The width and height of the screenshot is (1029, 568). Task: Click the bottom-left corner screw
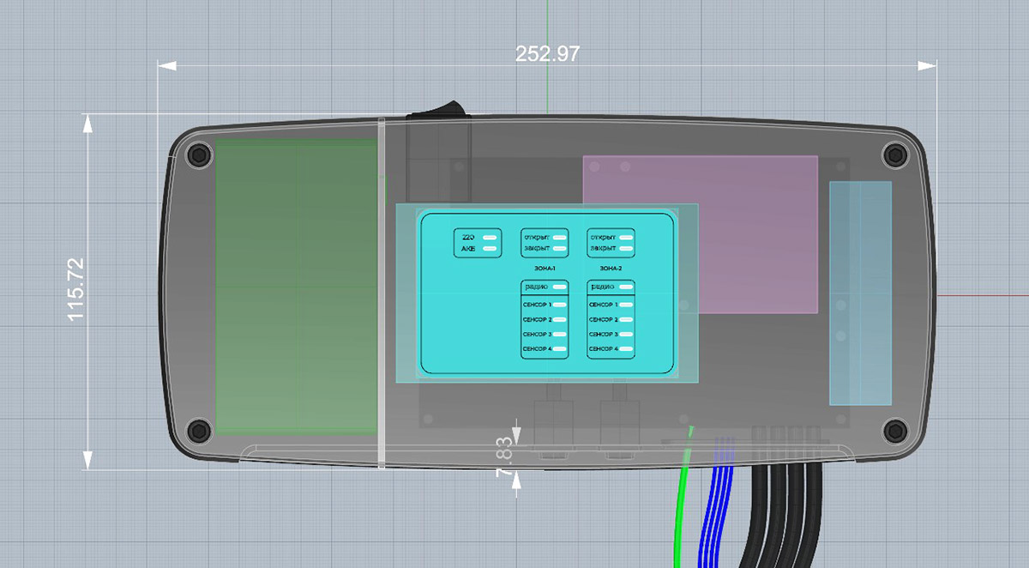[x=199, y=430]
